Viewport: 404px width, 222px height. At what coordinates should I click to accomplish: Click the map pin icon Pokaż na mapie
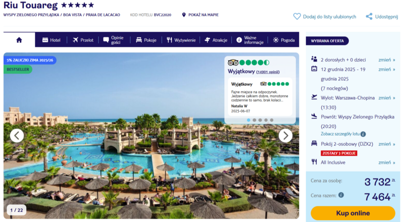tap(184, 15)
